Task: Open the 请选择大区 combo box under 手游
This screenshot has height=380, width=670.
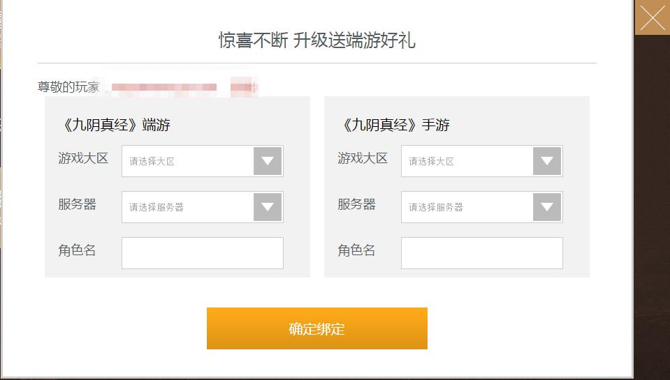Action: pyautogui.click(x=482, y=161)
